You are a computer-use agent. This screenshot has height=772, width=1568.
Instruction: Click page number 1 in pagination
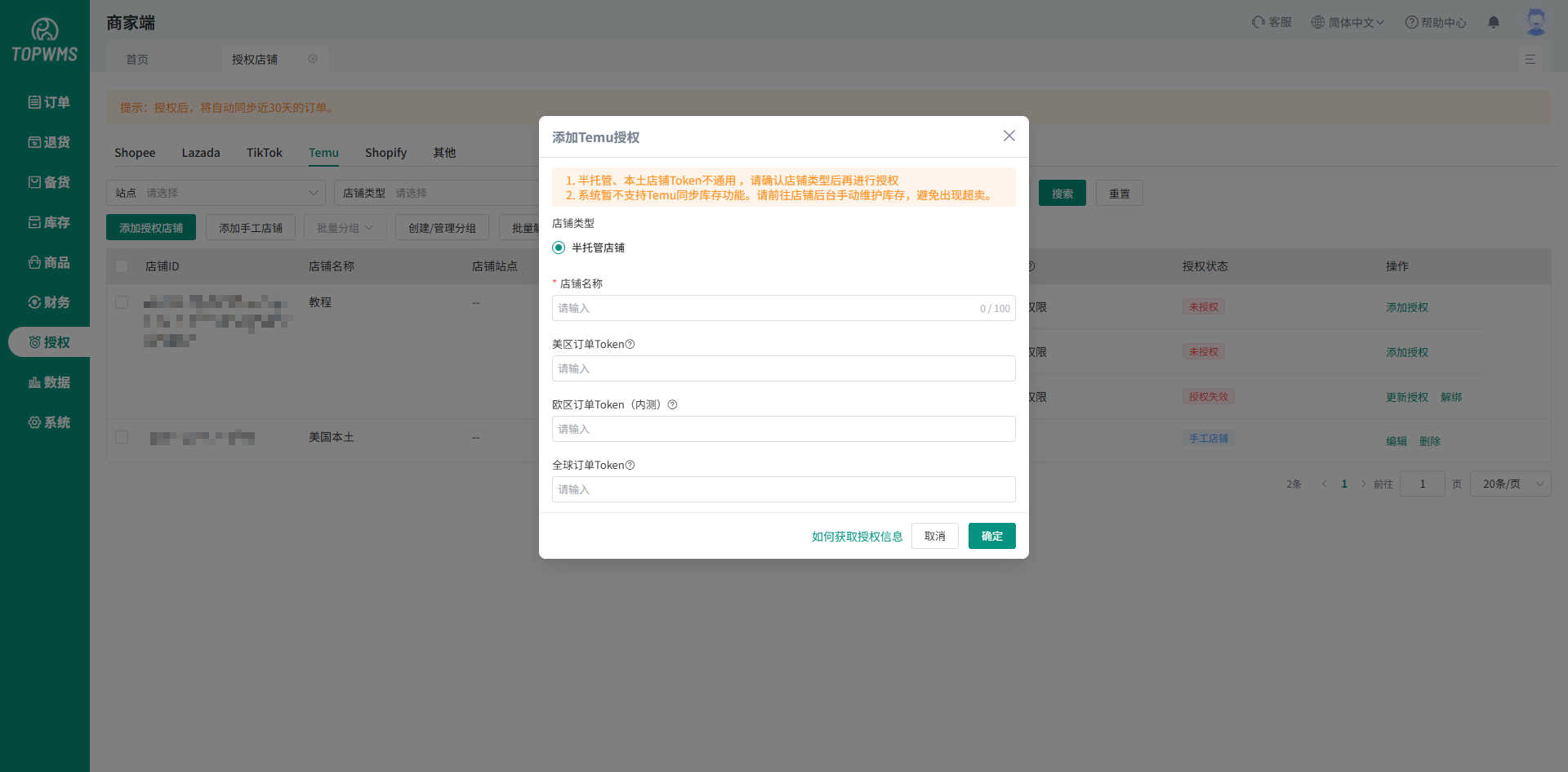(x=1344, y=484)
